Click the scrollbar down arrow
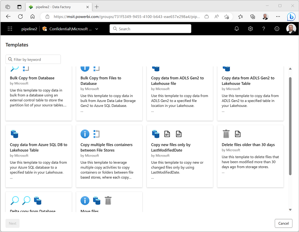 pos(290,210)
